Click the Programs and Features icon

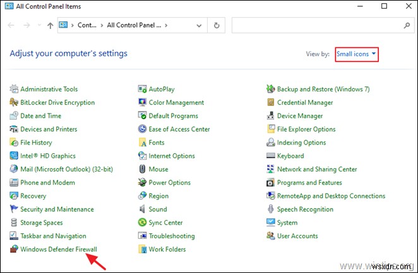click(x=271, y=183)
